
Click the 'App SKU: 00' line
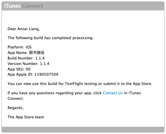[x=19, y=69]
